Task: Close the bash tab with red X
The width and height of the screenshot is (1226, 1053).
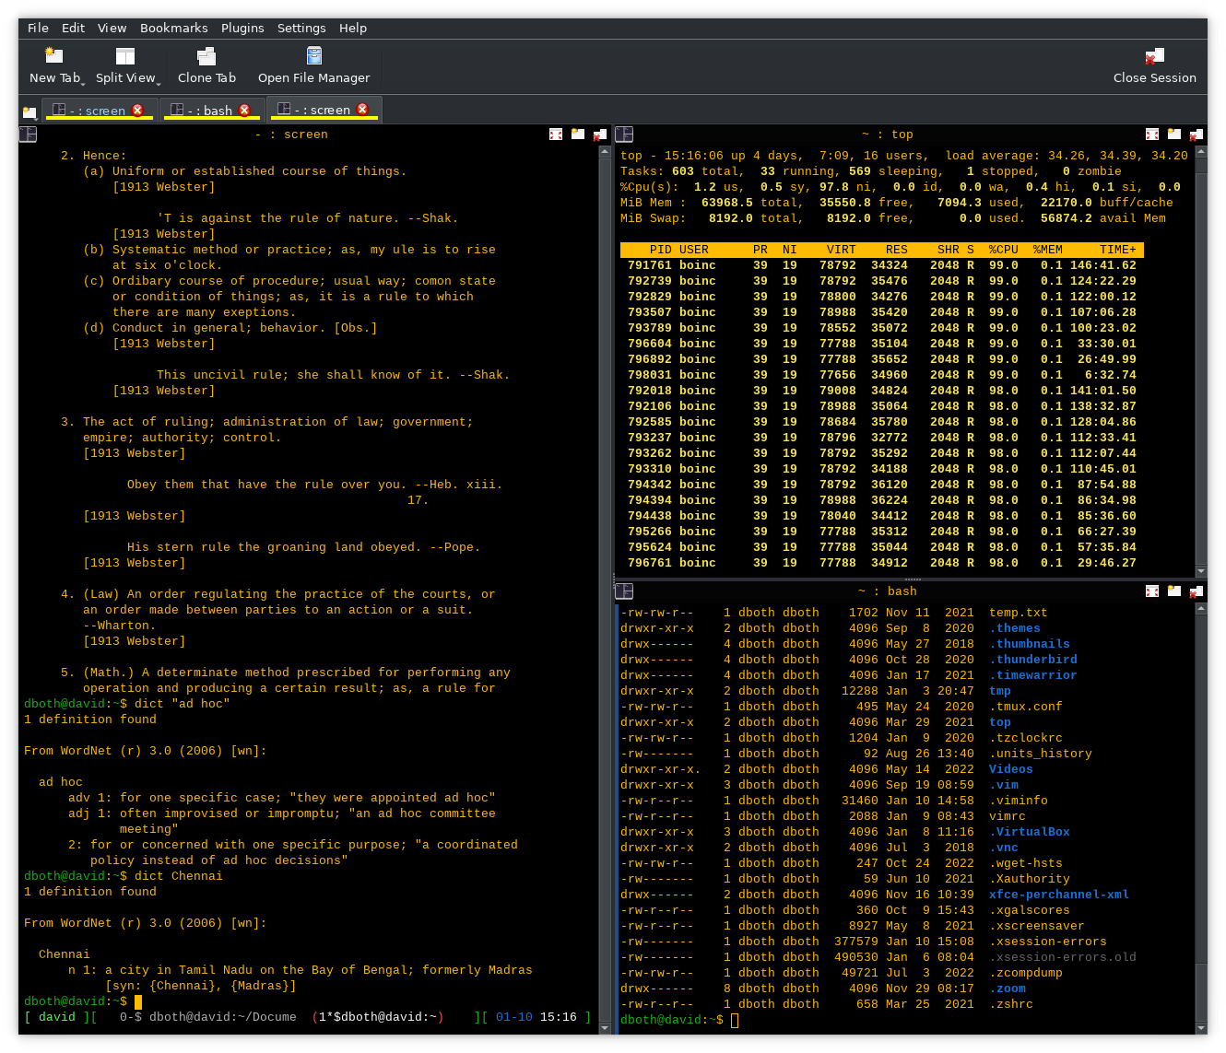Action: tap(244, 110)
